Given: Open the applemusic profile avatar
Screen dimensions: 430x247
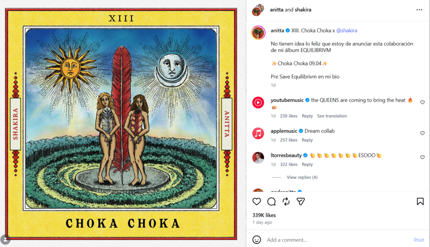Looking at the screenshot, I should 258,134.
